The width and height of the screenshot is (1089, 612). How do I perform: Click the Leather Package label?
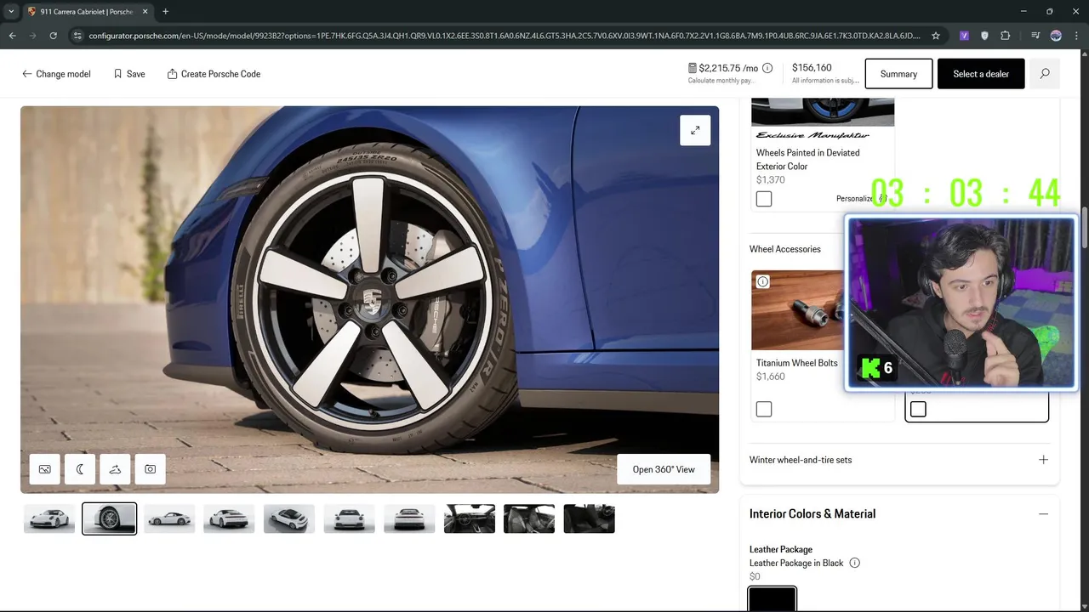click(781, 549)
